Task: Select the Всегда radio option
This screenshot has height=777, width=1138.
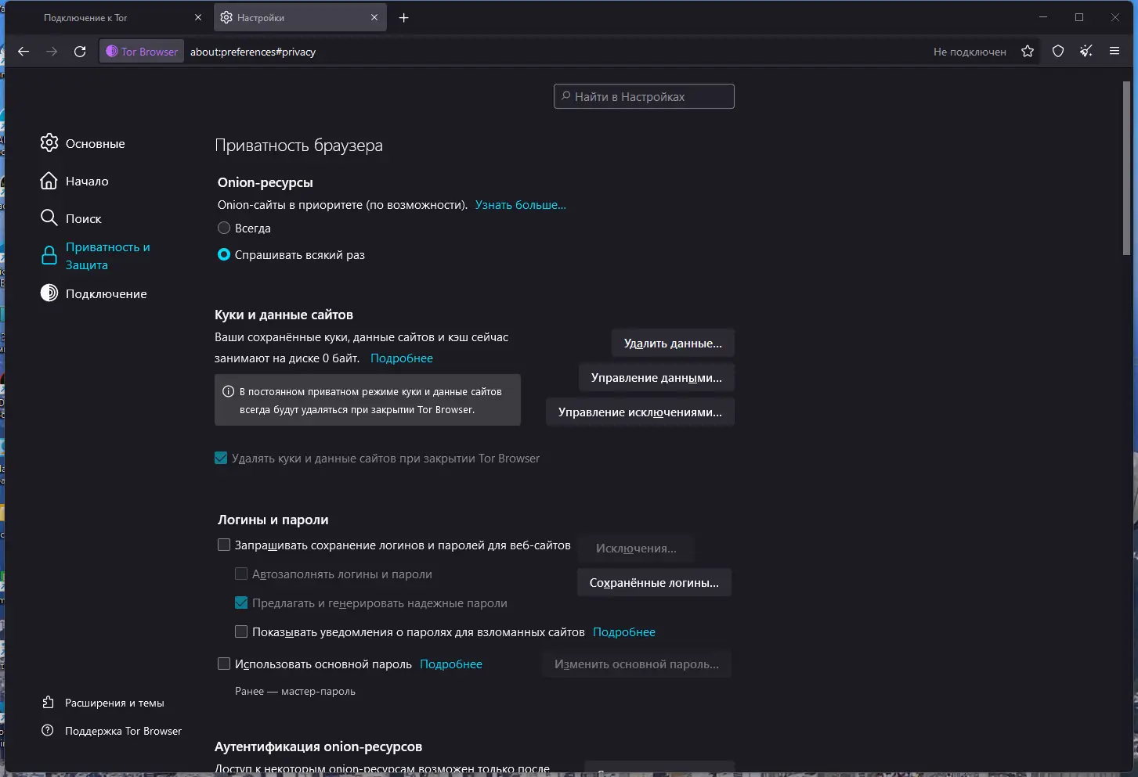Action: tap(224, 228)
